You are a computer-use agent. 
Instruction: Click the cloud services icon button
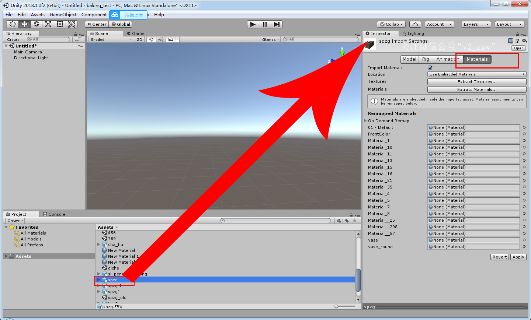(x=415, y=24)
